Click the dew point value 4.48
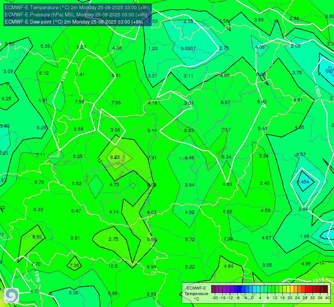The image size is (334, 307). pos(189,158)
